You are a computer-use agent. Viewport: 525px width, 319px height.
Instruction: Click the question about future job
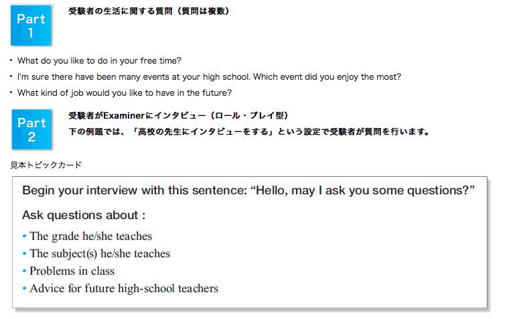coord(125,92)
